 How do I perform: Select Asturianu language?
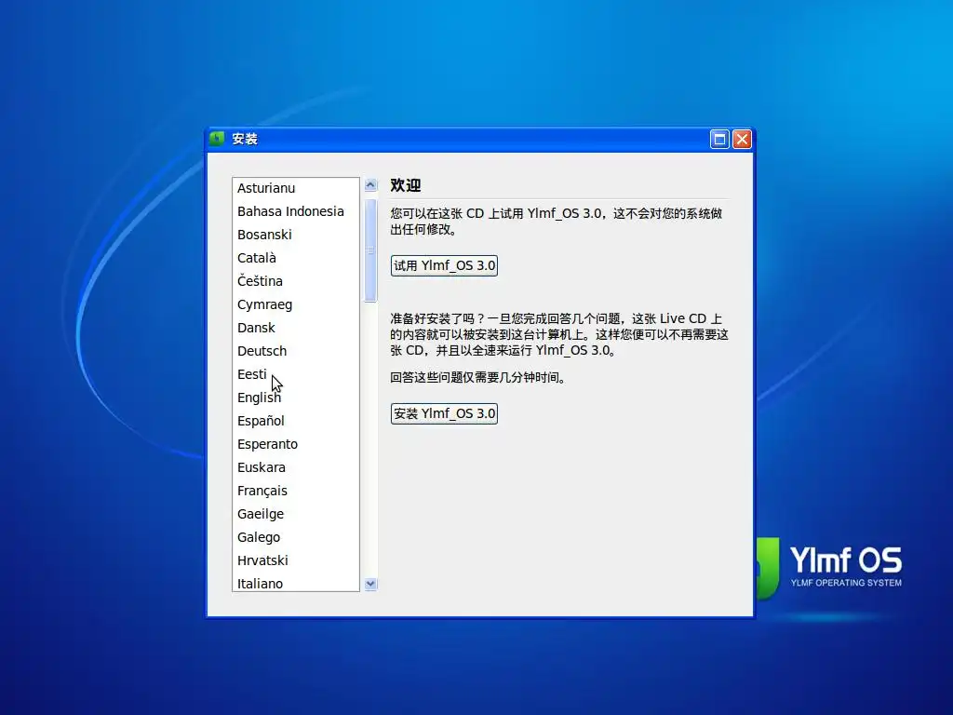pos(295,188)
